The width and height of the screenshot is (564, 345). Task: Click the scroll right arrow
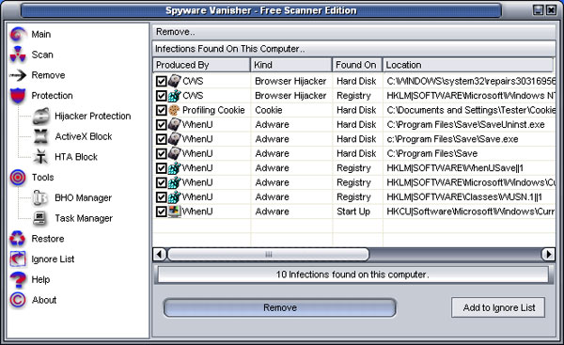point(548,255)
